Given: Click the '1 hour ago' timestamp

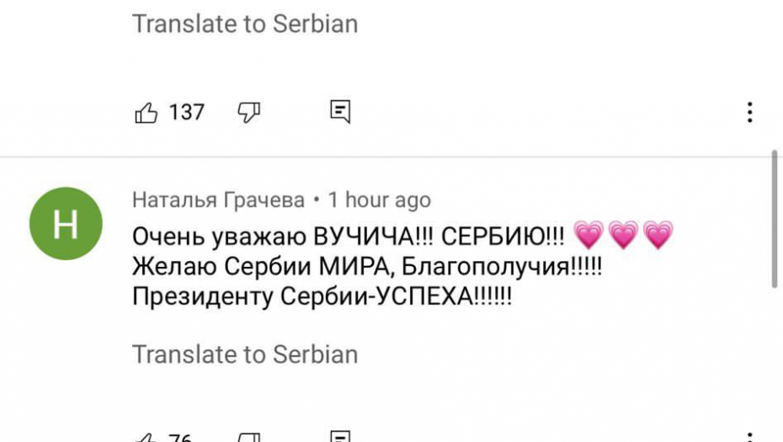Looking at the screenshot, I should pos(379,200).
